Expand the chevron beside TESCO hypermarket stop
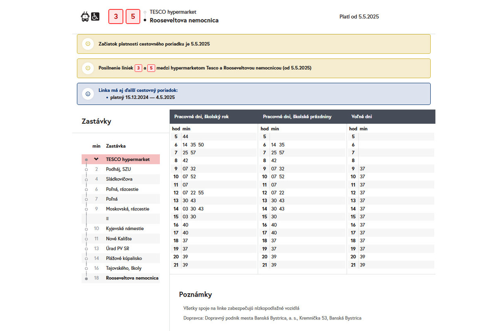Image resolution: width=497 pixels, height=331 pixels. click(x=97, y=159)
